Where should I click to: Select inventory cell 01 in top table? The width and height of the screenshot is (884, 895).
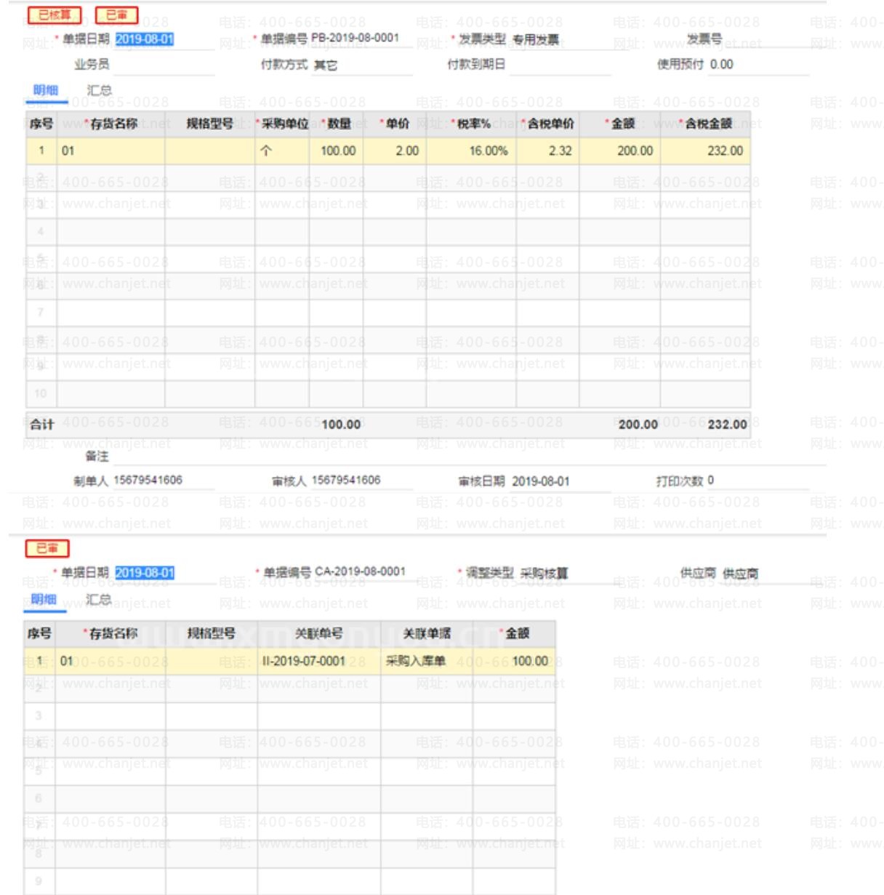point(110,151)
